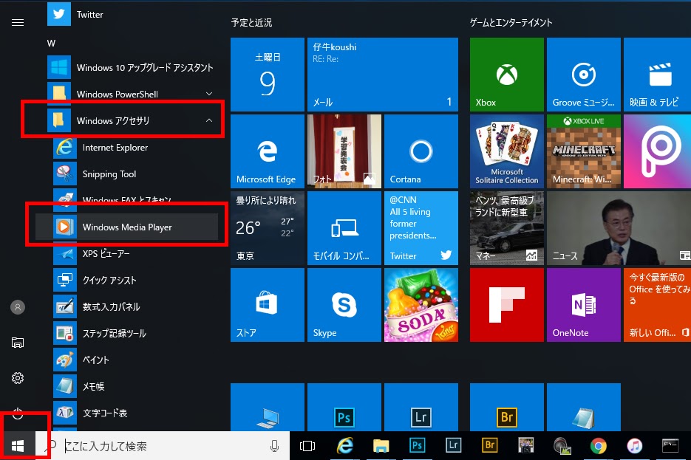
Task: Open the Xbox tile
Action: 507,75
